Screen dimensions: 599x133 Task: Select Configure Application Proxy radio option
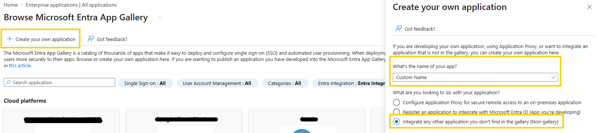pyautogui.click(x=396, y=102)
